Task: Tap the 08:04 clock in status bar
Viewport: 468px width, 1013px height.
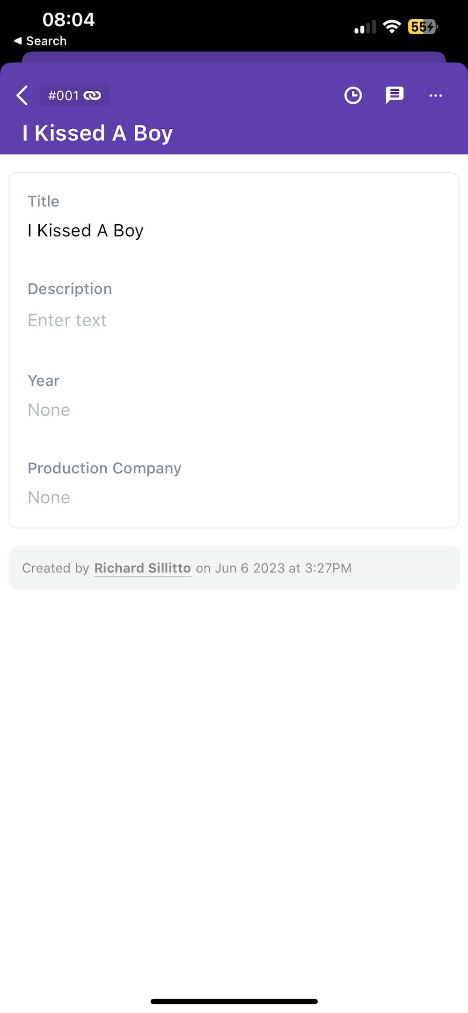Action: pyautogui.click(x=68, y=20)
